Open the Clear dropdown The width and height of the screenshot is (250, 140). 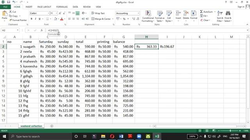coord(205,20)
